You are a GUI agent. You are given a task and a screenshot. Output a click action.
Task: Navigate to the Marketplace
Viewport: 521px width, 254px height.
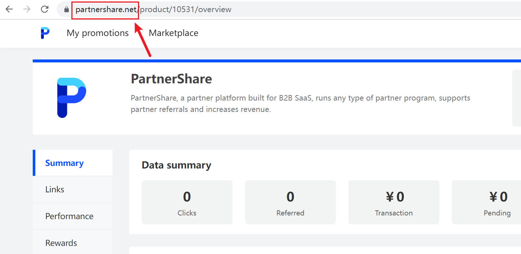(173, 33)
